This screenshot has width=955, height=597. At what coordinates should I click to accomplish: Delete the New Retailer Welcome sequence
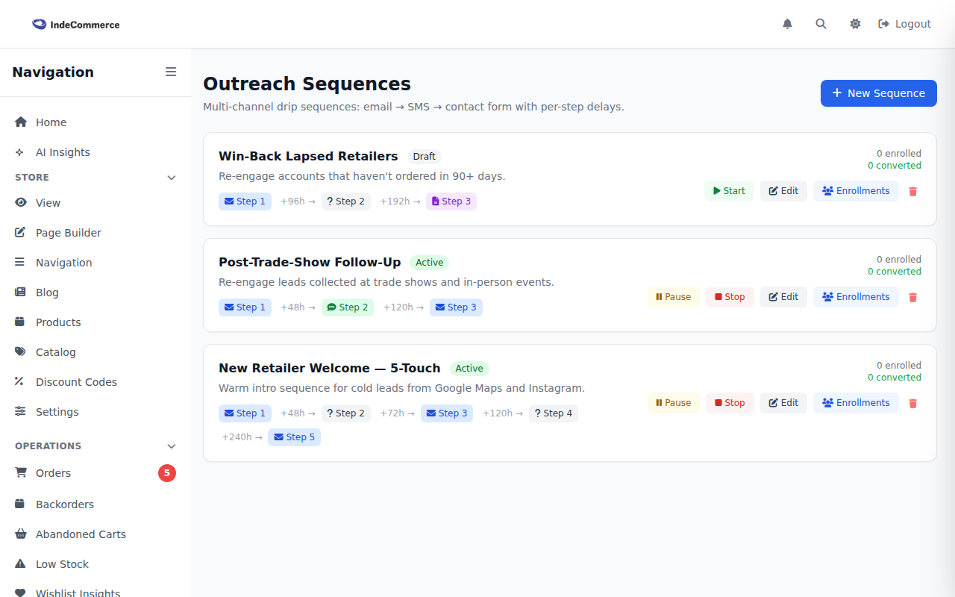912,403
